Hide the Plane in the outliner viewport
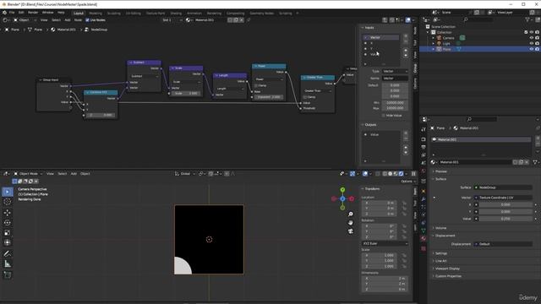This screenshot has width=541, height=304. click(532, 49)
